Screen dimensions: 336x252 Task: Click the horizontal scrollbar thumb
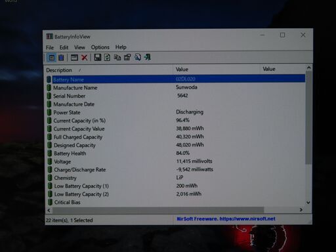(x=158, y=210)
